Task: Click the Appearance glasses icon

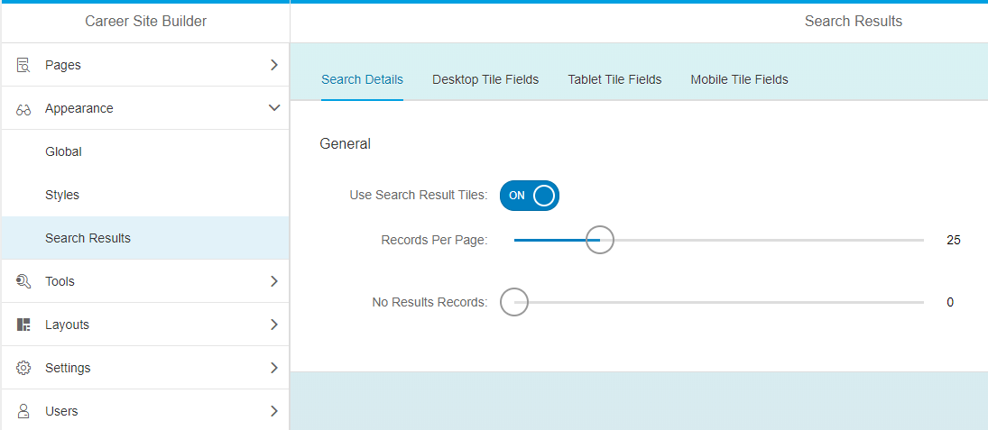Action: (23, 109)
